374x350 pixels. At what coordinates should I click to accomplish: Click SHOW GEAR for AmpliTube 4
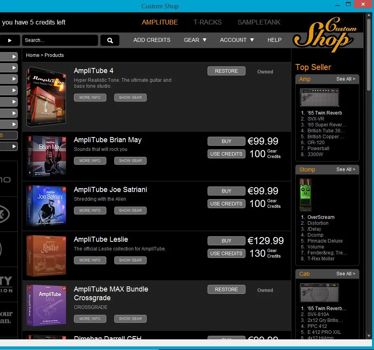[130, 98]
